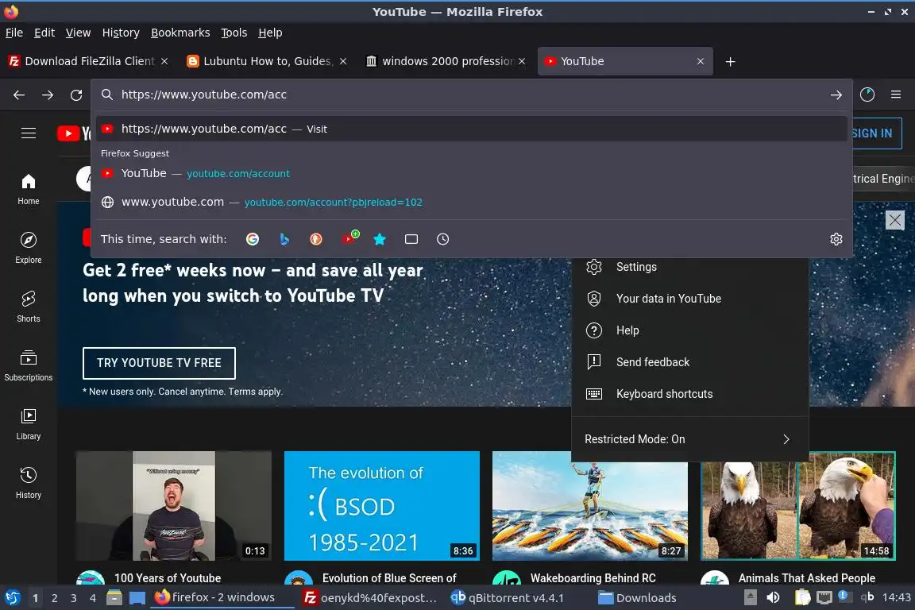The width and height of the screenshot is (915, 610).
Task: Search open tabs via tab icon
Action: (411, 239)
